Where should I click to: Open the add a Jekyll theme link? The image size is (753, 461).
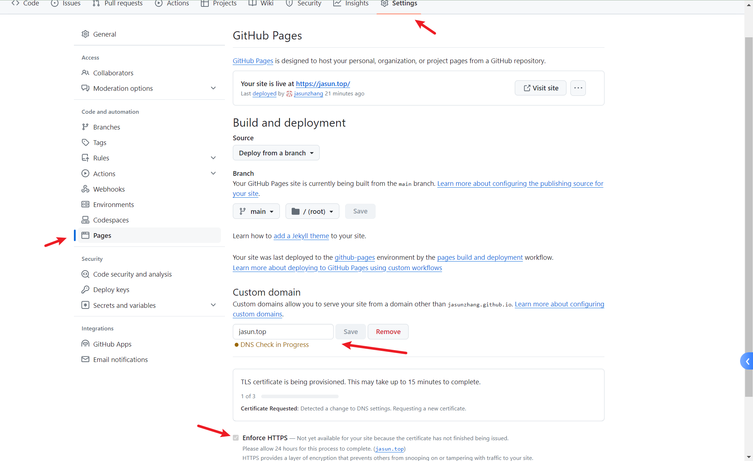[x=301, y=236]
